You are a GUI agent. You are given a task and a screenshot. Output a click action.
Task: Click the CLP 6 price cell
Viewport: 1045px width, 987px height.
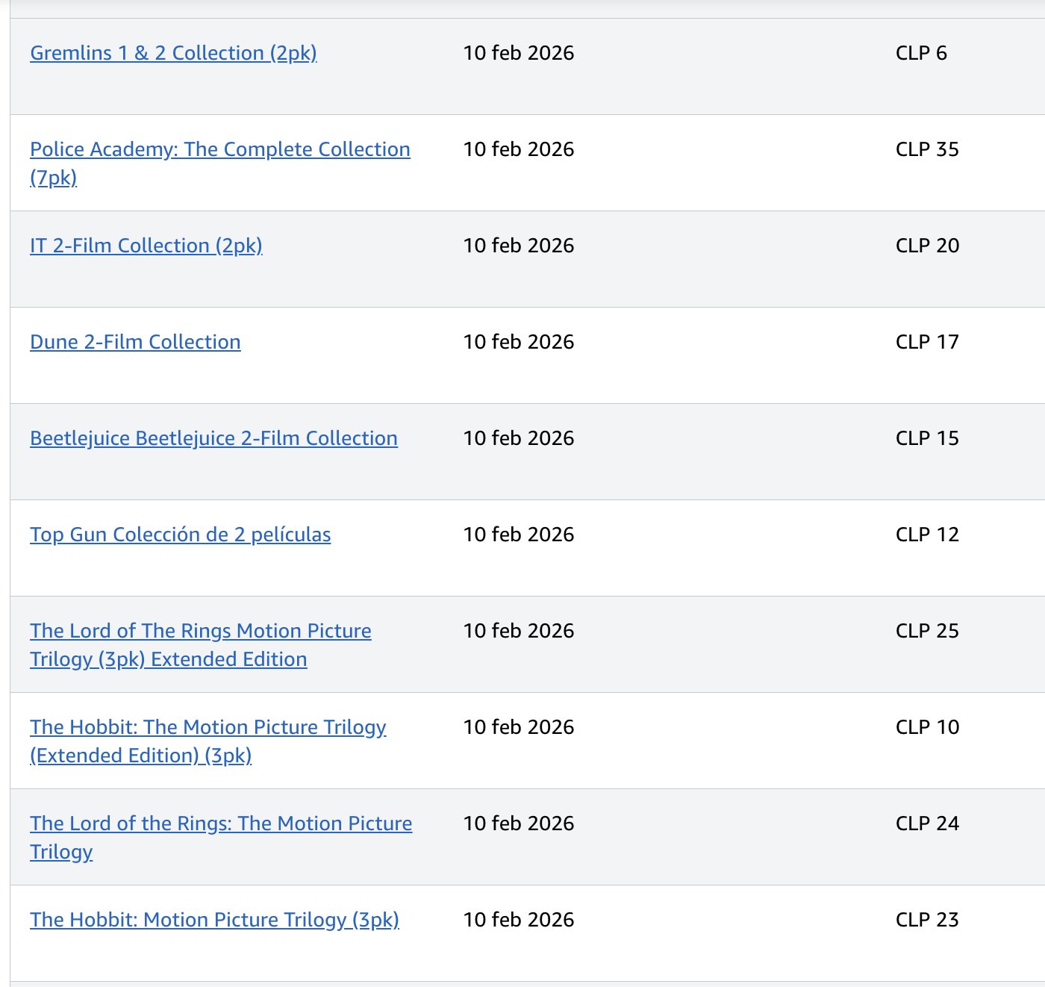921,53
